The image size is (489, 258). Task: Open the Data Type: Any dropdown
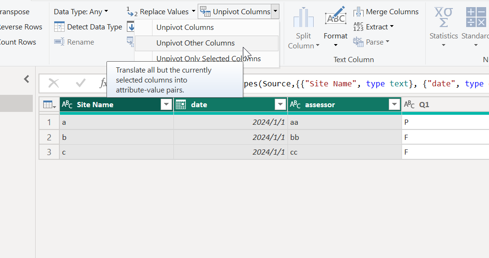(81, 12)
